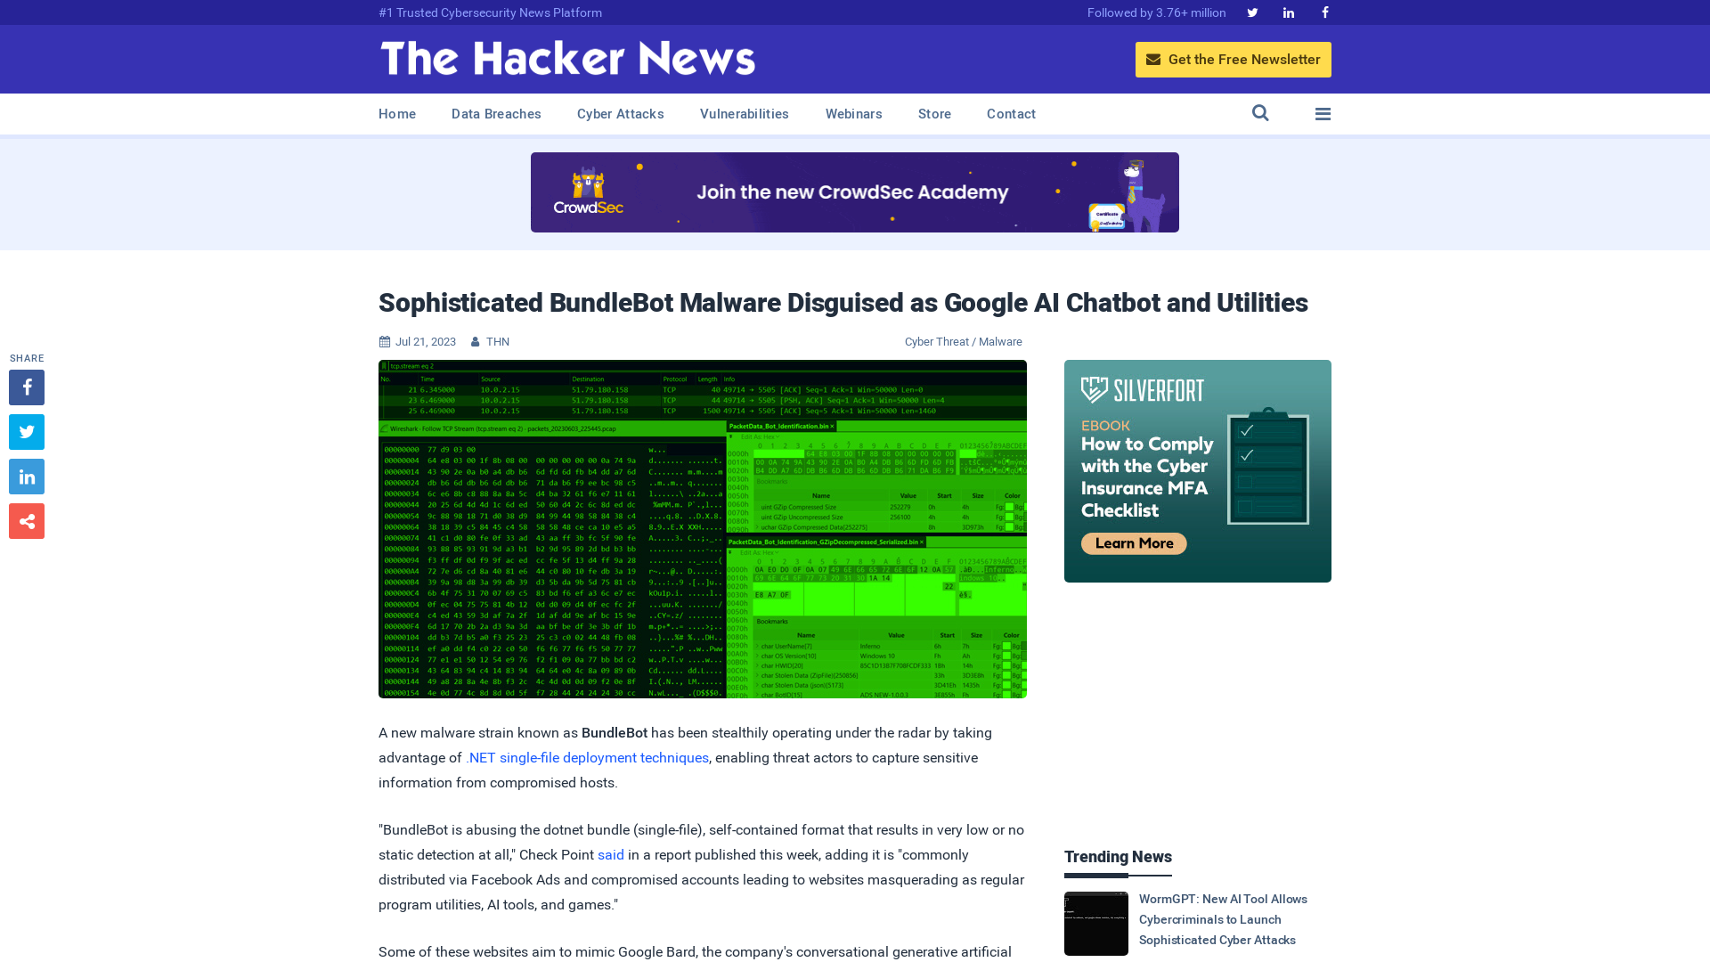This screenshot has width=1710, height=962.
Task: Click the CrowdSec Academy banner ad
Action: pyautogui.click(x=854, y=192)
